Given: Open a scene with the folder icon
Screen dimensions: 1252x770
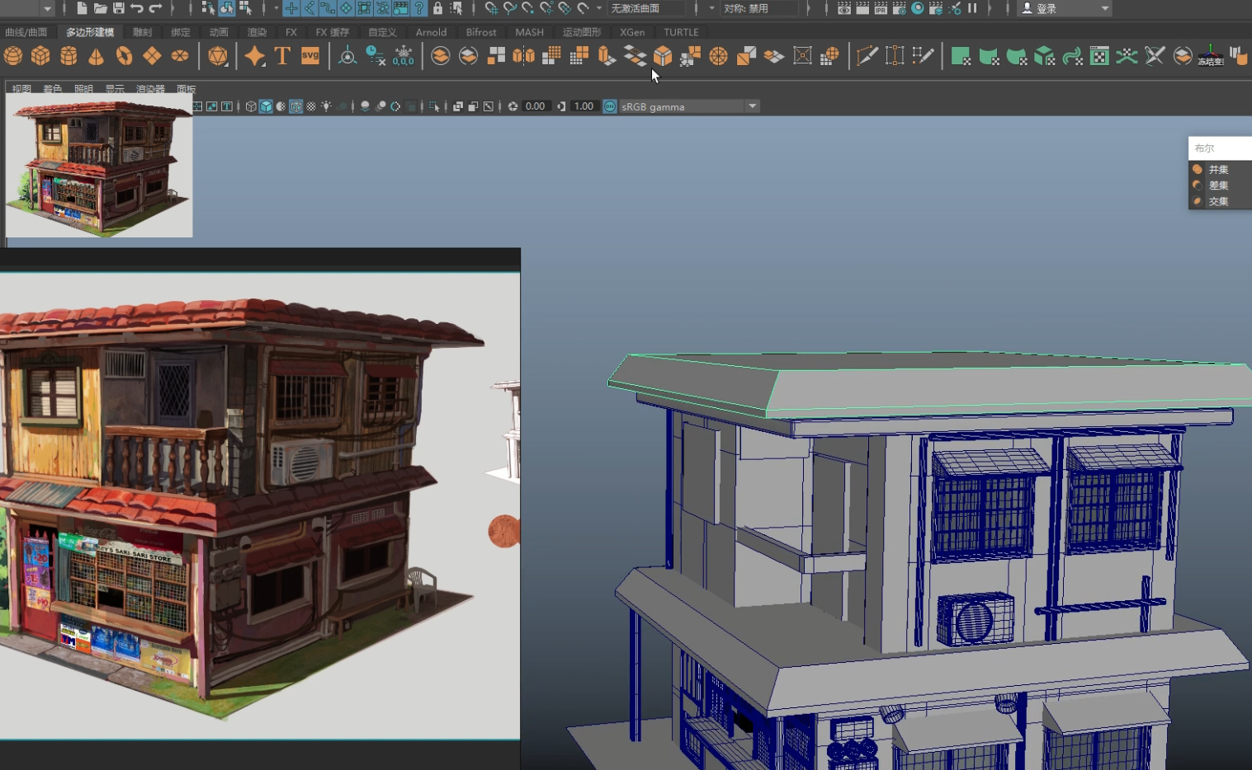Looking at the screenshot, I should (100, 8).
